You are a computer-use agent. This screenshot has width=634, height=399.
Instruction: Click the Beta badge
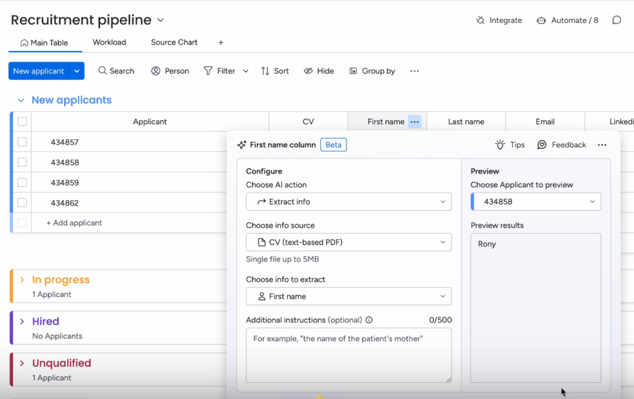tap(334, 145)
